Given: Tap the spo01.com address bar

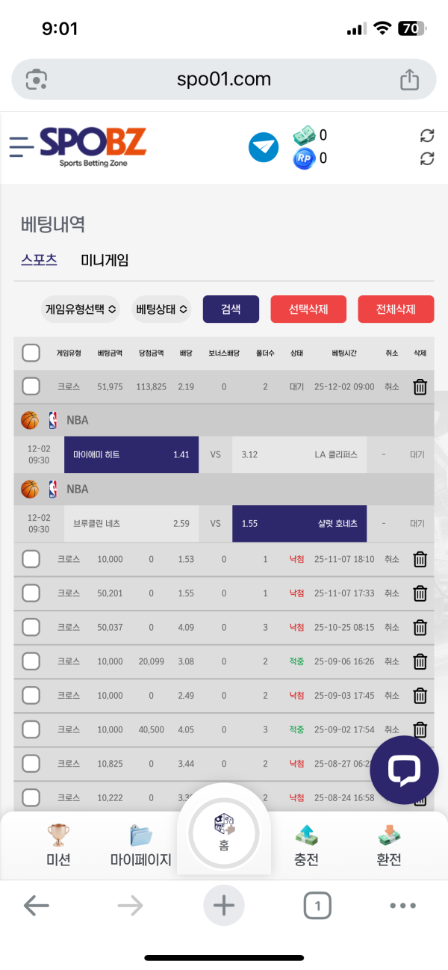Looking at the screenshot, I should [x=224, y=79].
